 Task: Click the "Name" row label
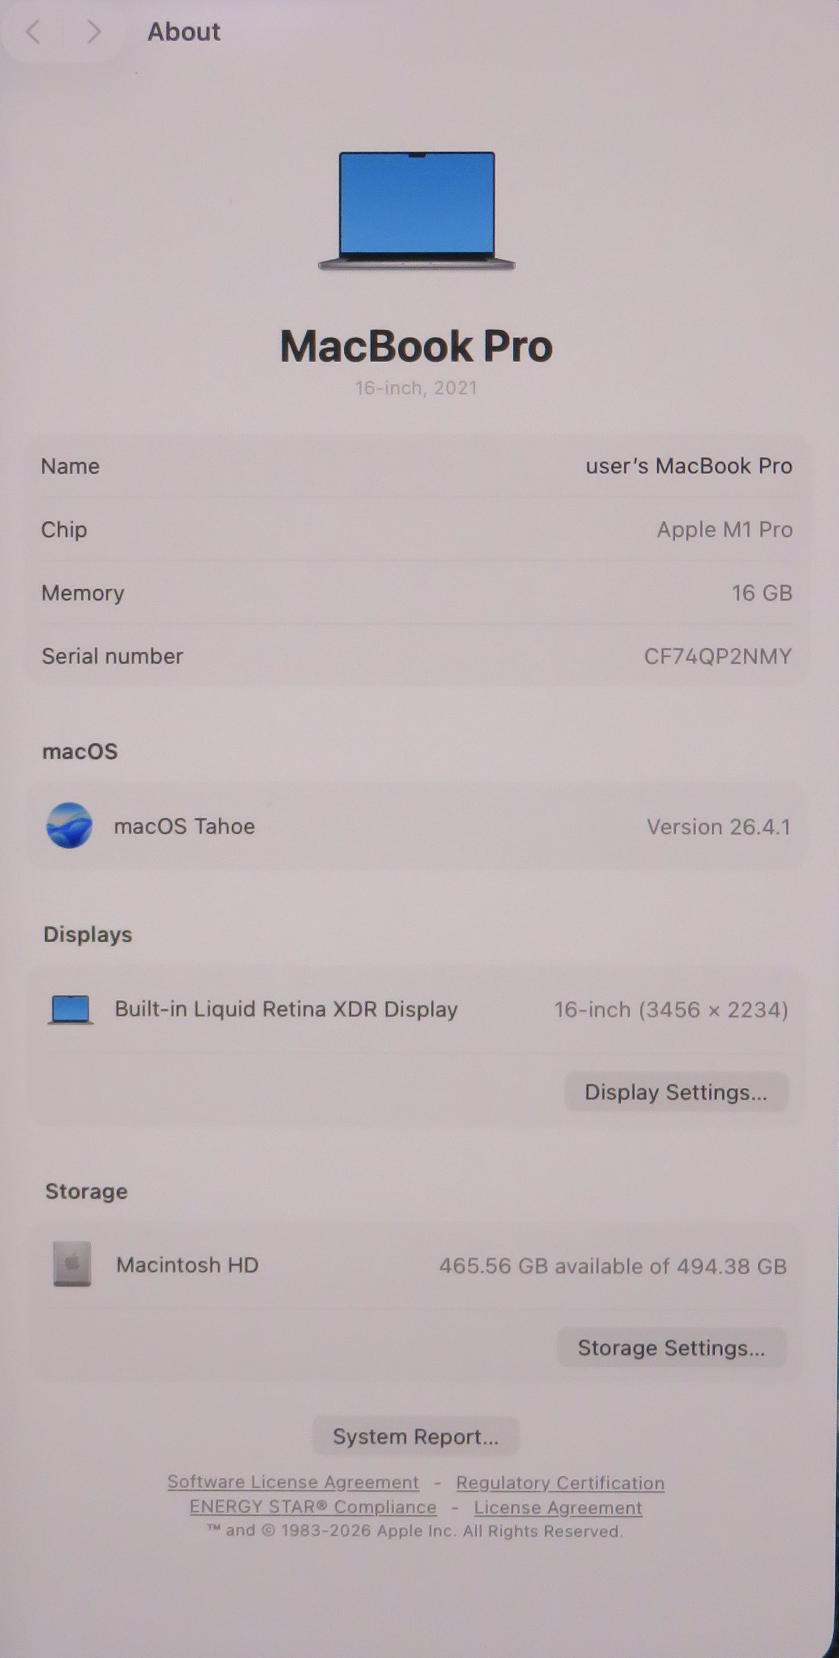coord(71,467)
